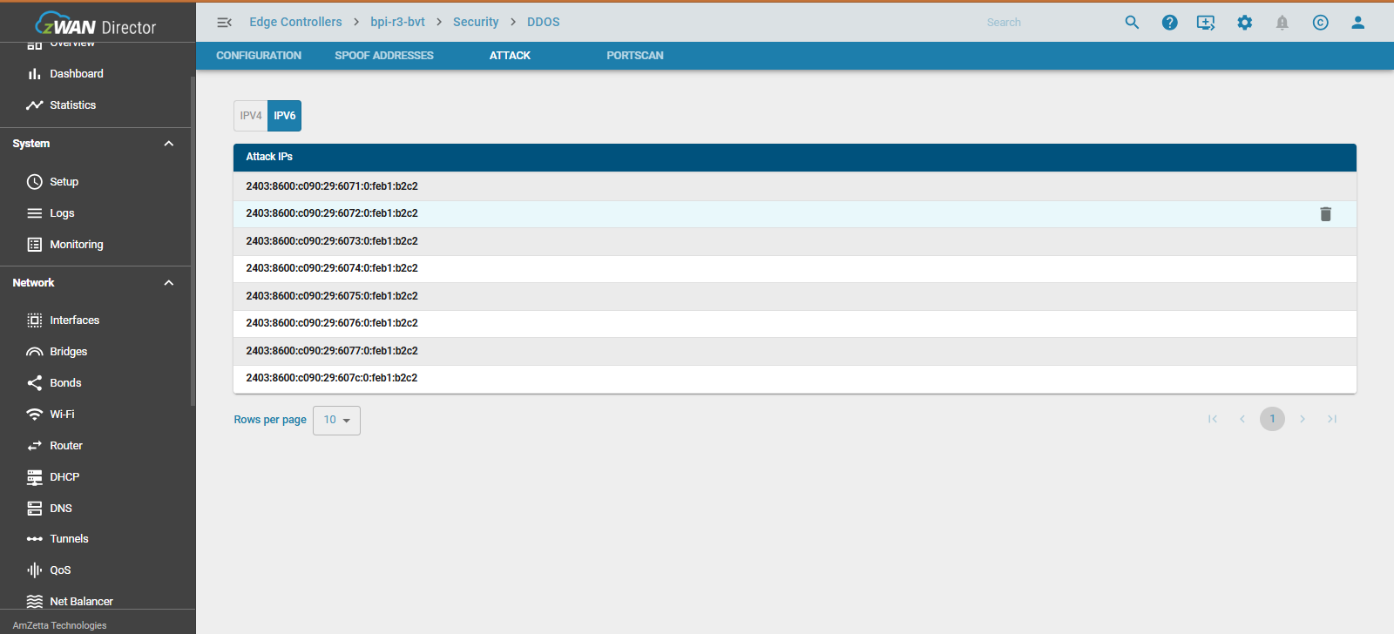Click the settings gear icon
This screenshot has width=1394, height=634.
coord(1244,23)
